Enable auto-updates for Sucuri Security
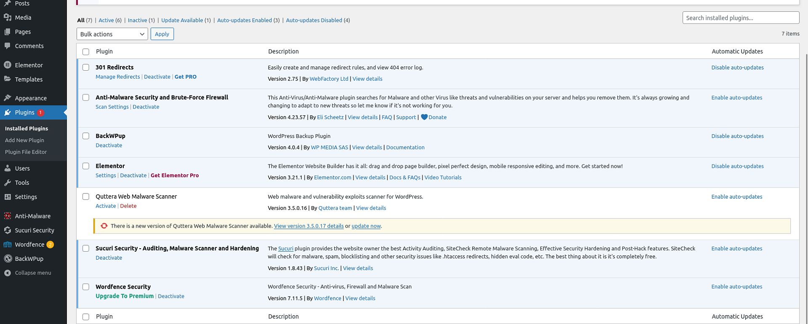Image resolution: width=808 pixels, height=324 pixels. point(736,249)
